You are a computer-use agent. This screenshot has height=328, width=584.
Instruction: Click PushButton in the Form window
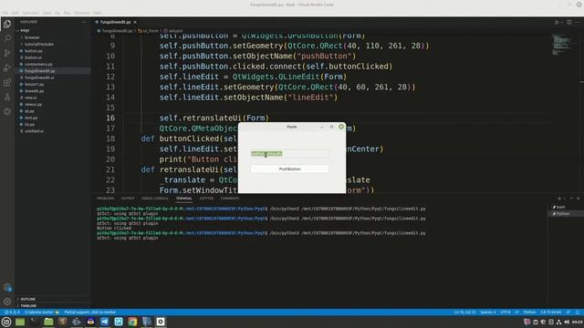[290, 169]
